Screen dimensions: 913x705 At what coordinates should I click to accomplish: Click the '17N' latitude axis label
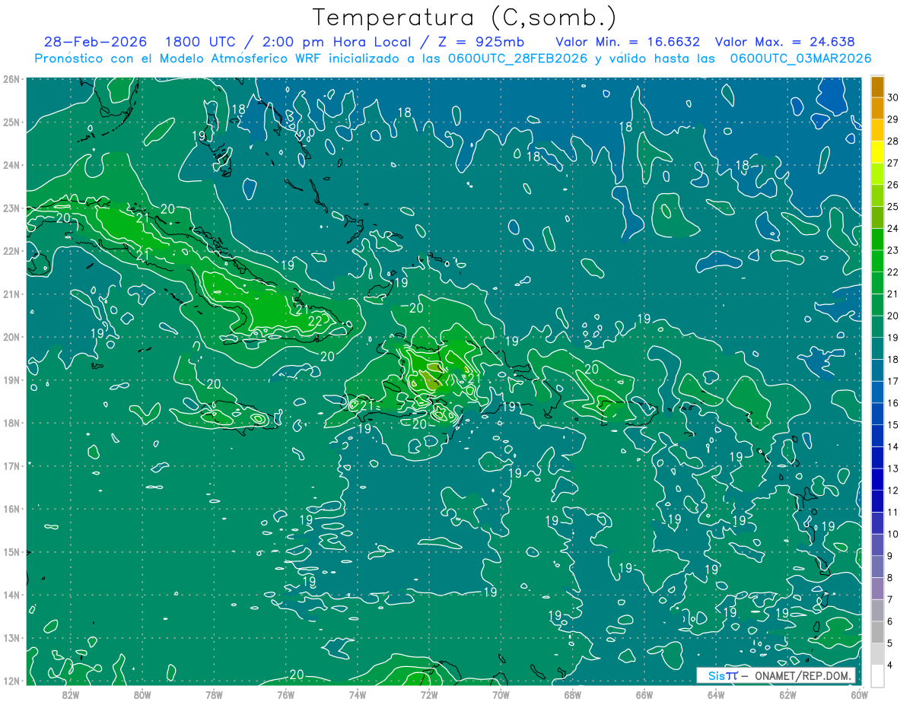(x=11, y=465)
